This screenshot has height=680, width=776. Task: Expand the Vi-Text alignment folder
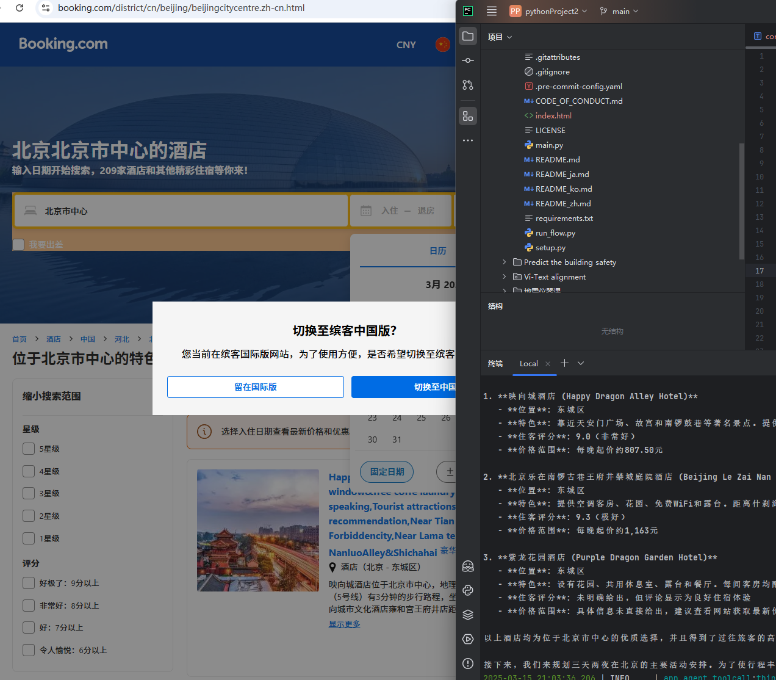click(x=505, y=277)
